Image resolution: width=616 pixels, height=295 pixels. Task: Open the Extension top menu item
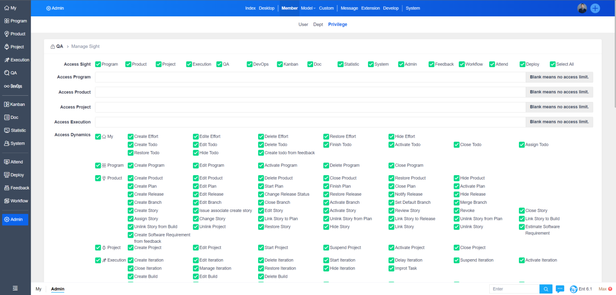tap(370, 8)
